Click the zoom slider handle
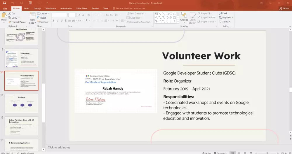 tap(267, 153)
